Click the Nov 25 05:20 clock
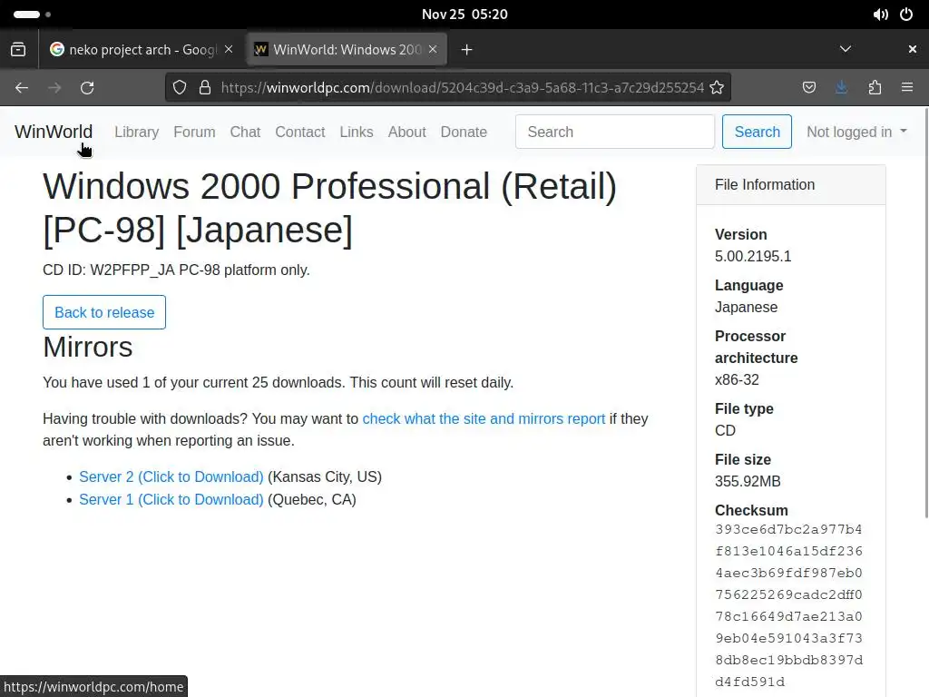Viewport: 929px width, 697px height. click(x=464, y=15)
